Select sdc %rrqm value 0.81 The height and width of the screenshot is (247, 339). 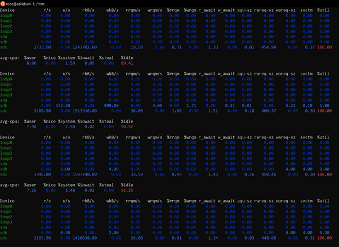[x=177, y=238]
